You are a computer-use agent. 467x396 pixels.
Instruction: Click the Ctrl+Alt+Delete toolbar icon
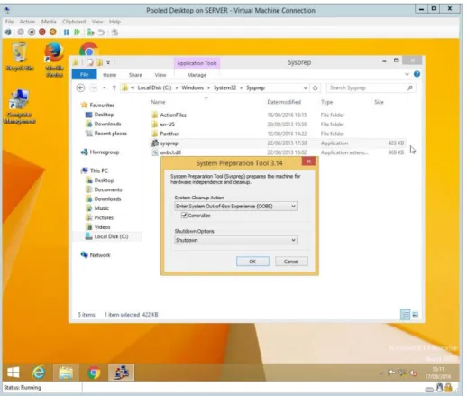(x=8, y=32)
